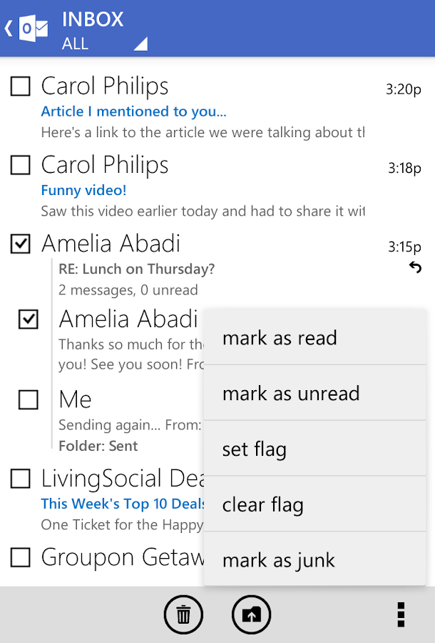Select the Funny video! email checkbox
Viewport: 435px width, 643px height.
point(21,165)
